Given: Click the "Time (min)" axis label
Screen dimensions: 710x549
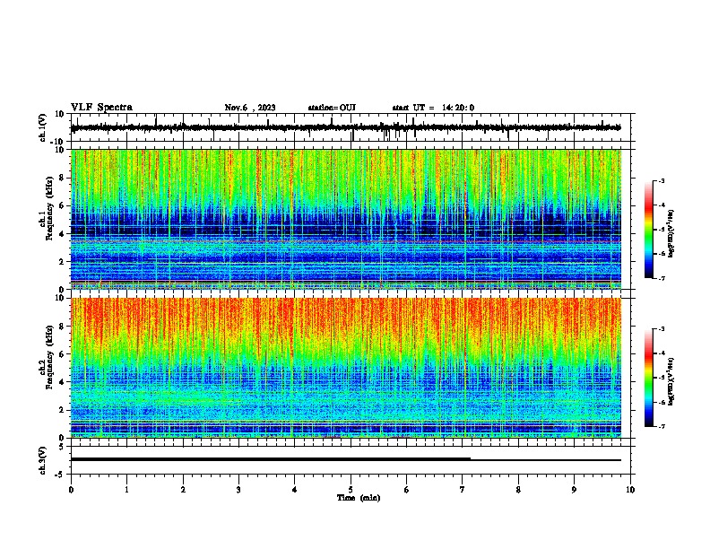Looking at the screenshot, I should (x=359, y=498).
